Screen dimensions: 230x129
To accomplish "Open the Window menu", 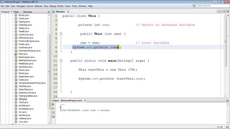I will click(82, 6).
